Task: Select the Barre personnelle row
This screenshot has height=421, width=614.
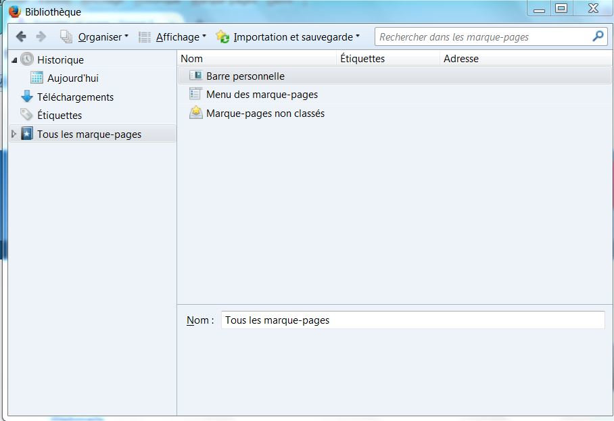Action: click(x=394, y=76)
